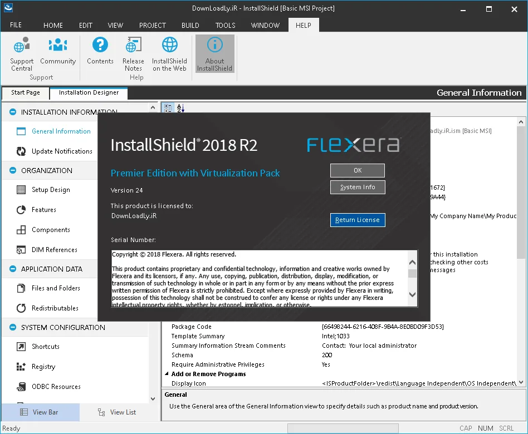Image resolution: width=528 pixels, height=434 pixels.
Task: Switch to View List mode
Action: 117,412
